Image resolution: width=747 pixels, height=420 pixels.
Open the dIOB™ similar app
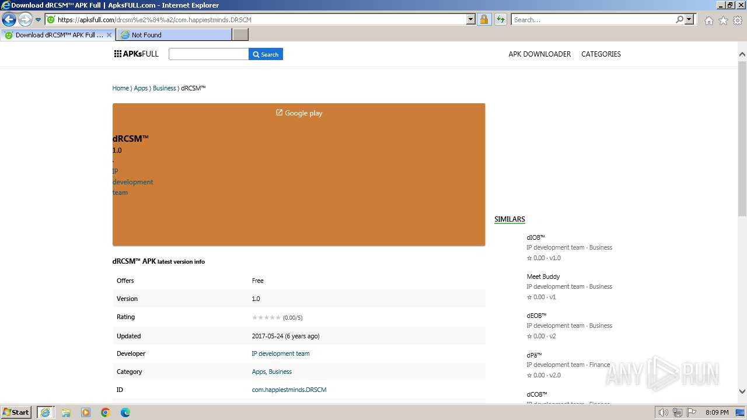536,237
